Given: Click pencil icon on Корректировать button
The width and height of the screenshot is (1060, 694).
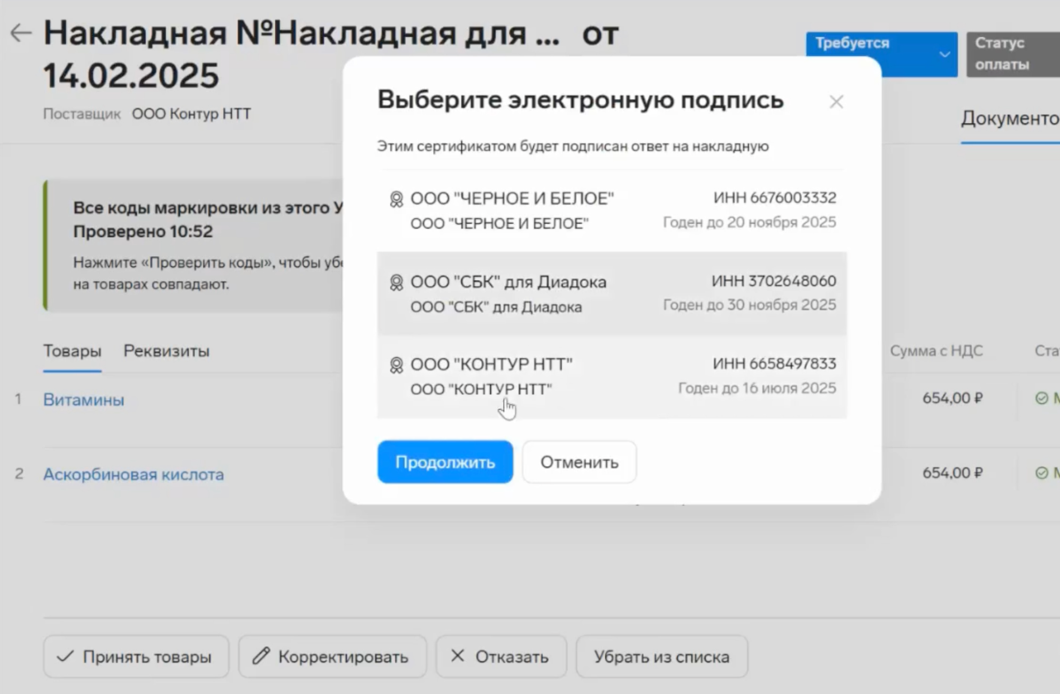Looking at the screenshot, I should [x=261, y=656].
